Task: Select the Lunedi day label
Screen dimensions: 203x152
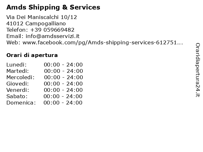Action: tap(16, 65)
